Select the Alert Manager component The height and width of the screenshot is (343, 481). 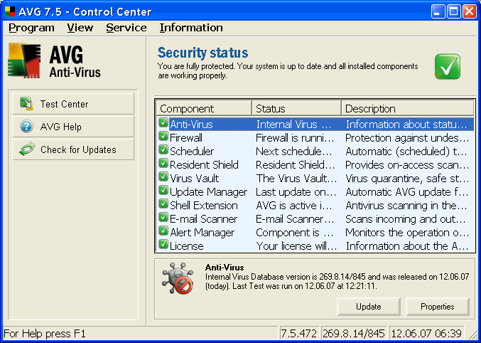315,233
